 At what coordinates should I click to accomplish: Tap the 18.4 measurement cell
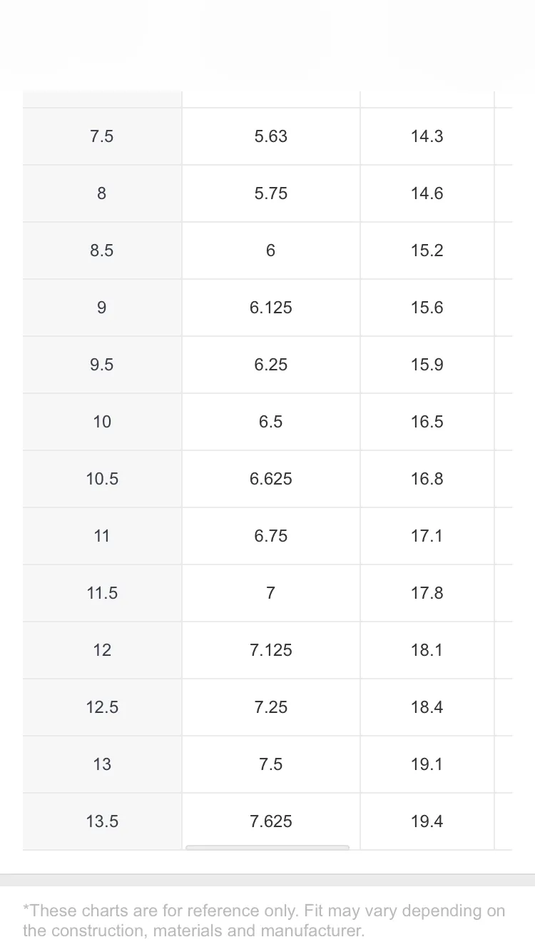[x=427, y=707]
